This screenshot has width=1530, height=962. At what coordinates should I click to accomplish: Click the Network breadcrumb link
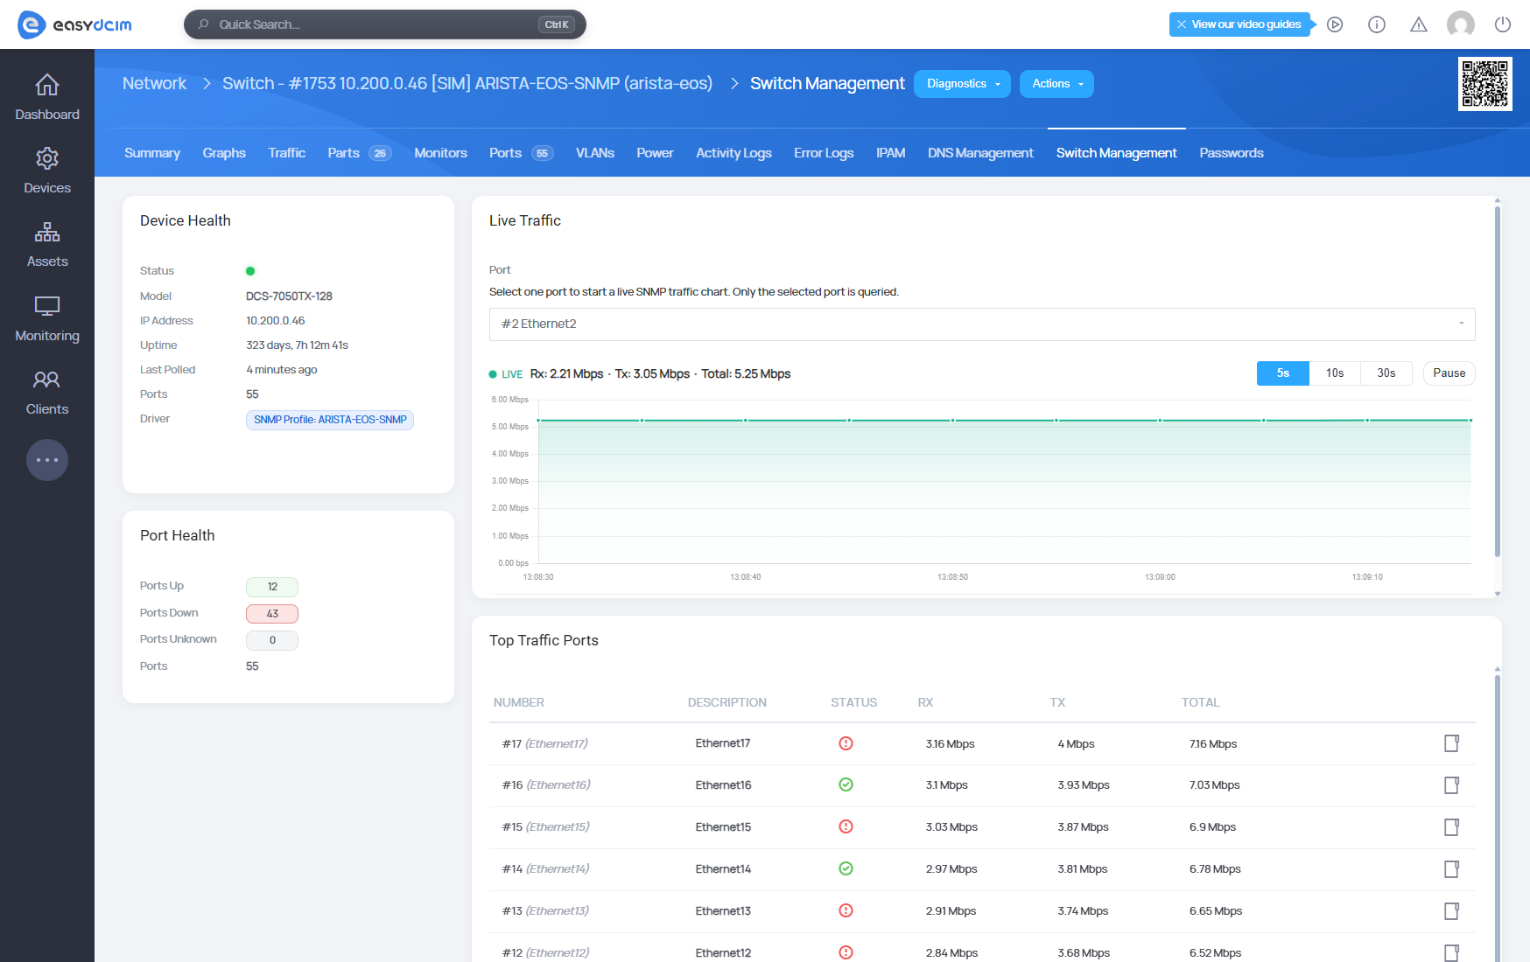[154, 84]
